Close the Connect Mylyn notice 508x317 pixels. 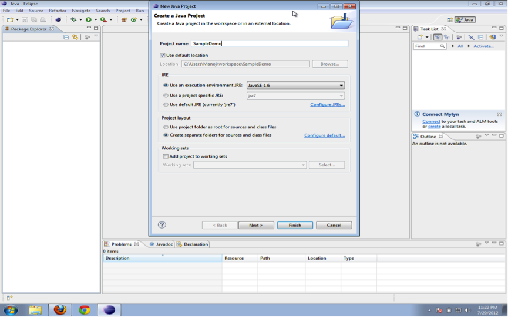[x=499, y=114]
